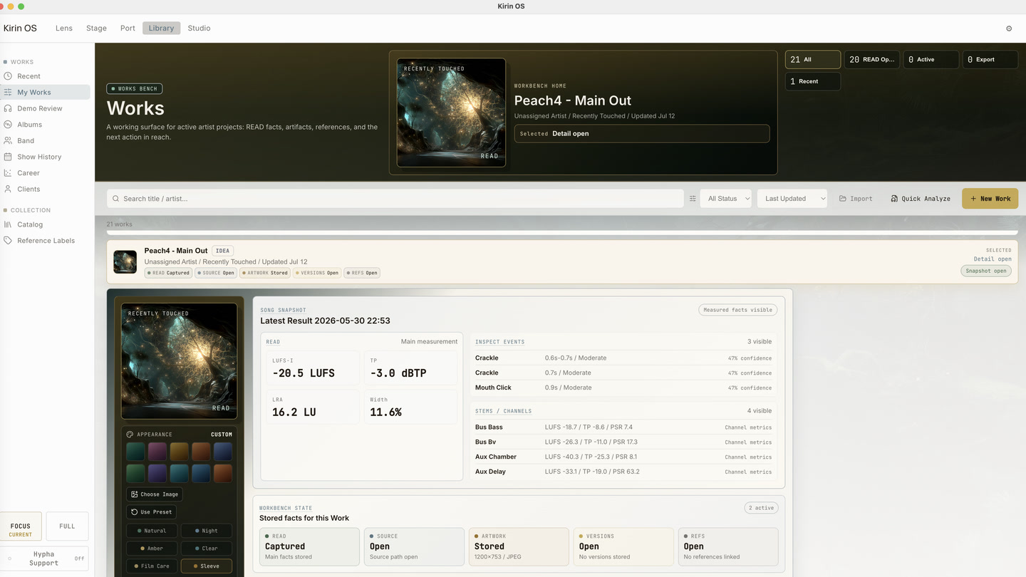Switch to the Stage tab

[x=96, y=28]
